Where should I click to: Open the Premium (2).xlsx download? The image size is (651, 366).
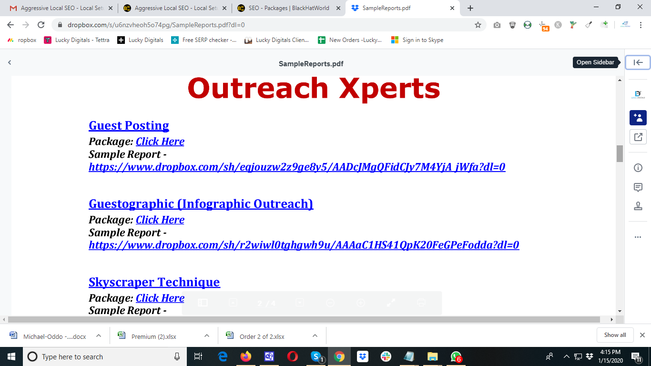[153, 336]
